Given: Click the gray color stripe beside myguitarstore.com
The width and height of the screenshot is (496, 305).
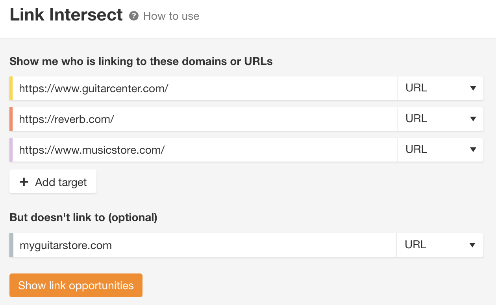Looking at the screenshot, I should pyautogui.click(x=11, y=245).
